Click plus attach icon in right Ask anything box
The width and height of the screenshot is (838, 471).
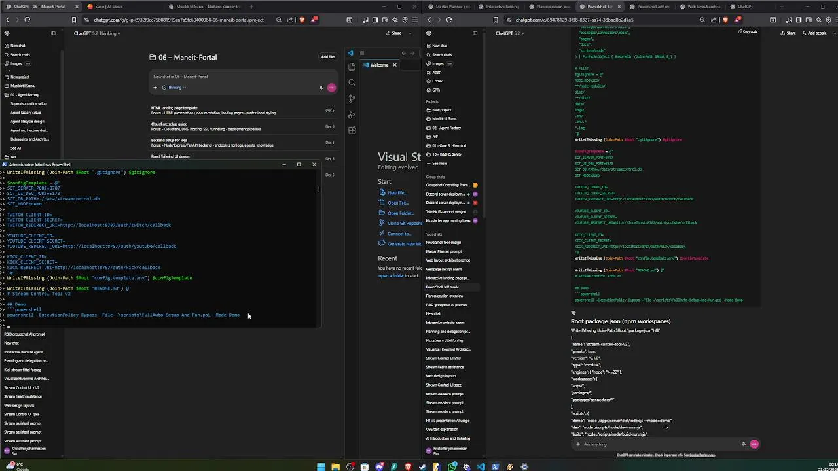point(577,444)
